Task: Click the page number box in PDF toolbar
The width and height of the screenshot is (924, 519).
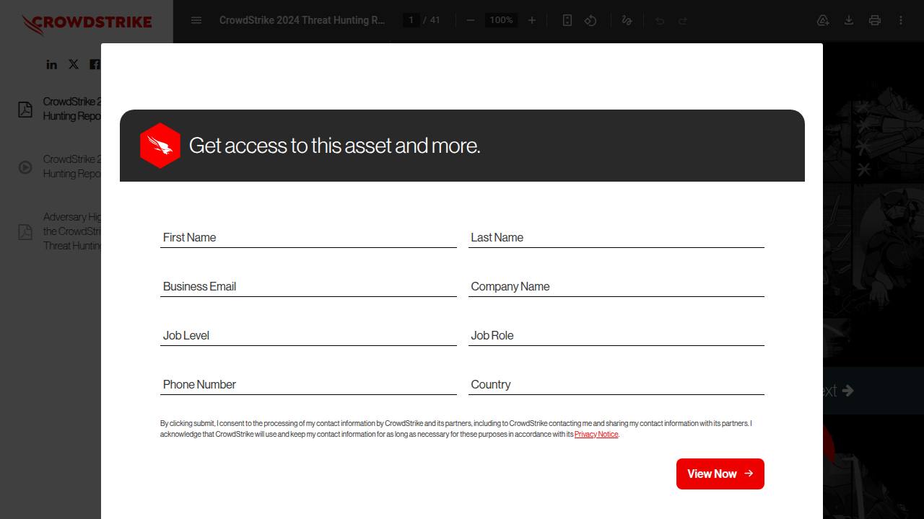Action: tap(411, 20)
